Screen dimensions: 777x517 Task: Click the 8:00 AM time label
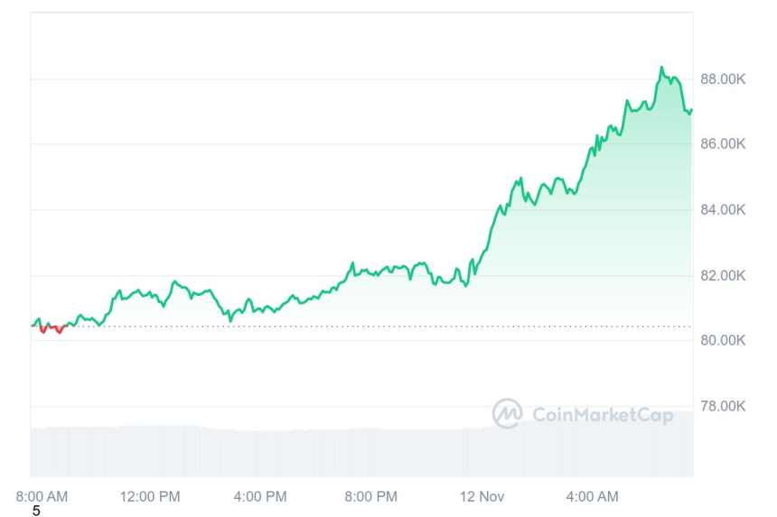pyautogui.click(x=42, y=496)
